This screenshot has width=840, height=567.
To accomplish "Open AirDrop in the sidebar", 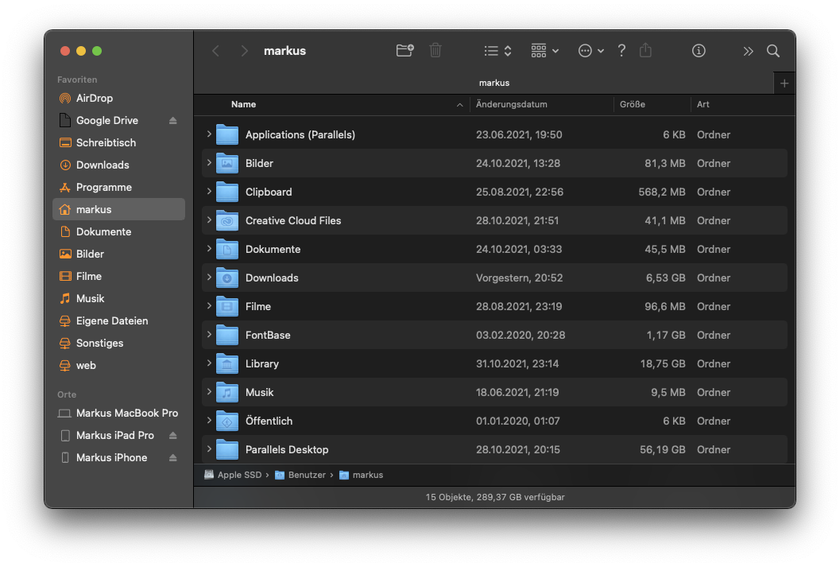I will pyautogui.click(x=94, y=99).
